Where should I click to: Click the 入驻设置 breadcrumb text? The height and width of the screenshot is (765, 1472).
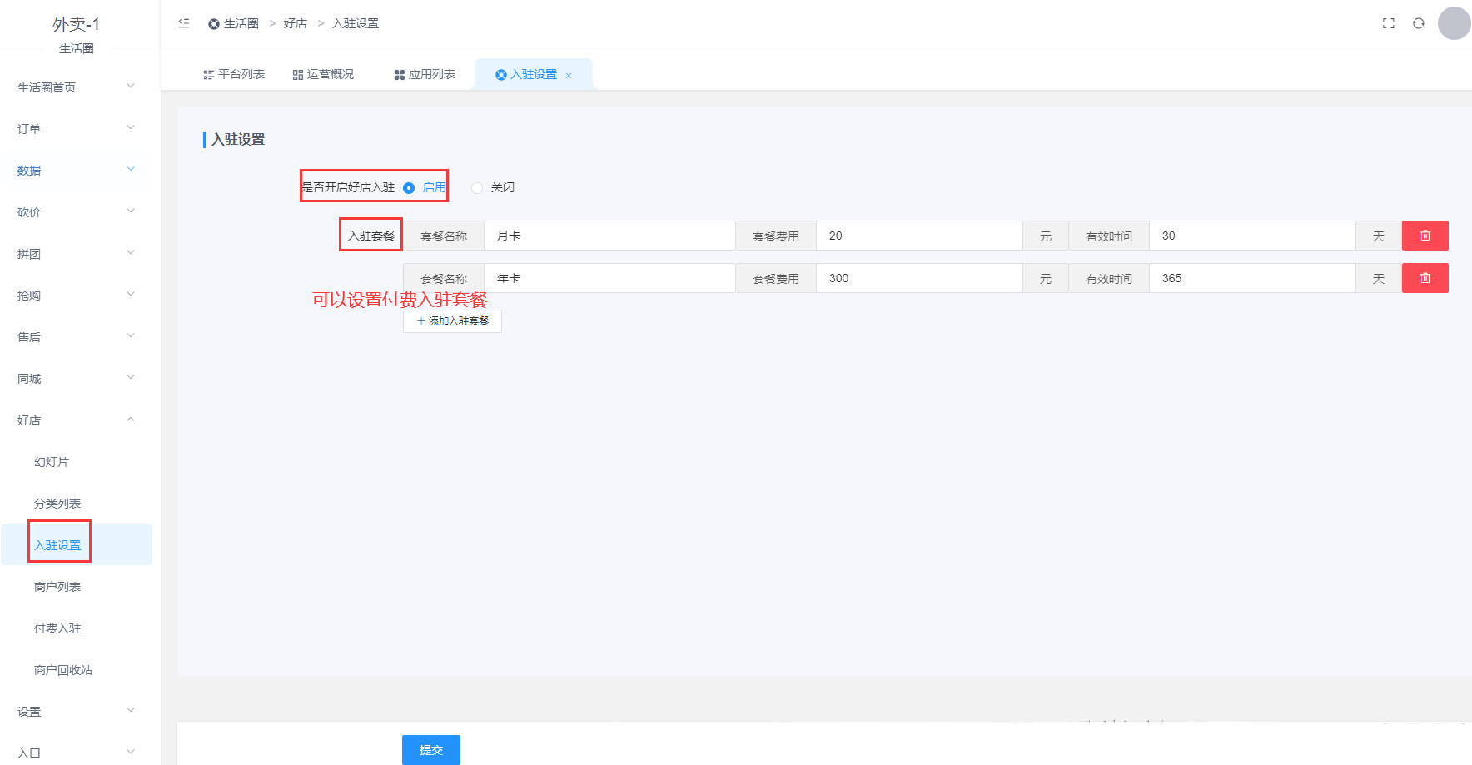tap(356, 24)
